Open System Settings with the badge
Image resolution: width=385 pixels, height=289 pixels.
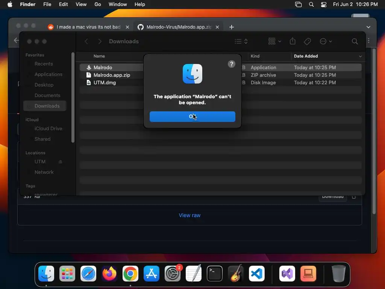[173, 274]
